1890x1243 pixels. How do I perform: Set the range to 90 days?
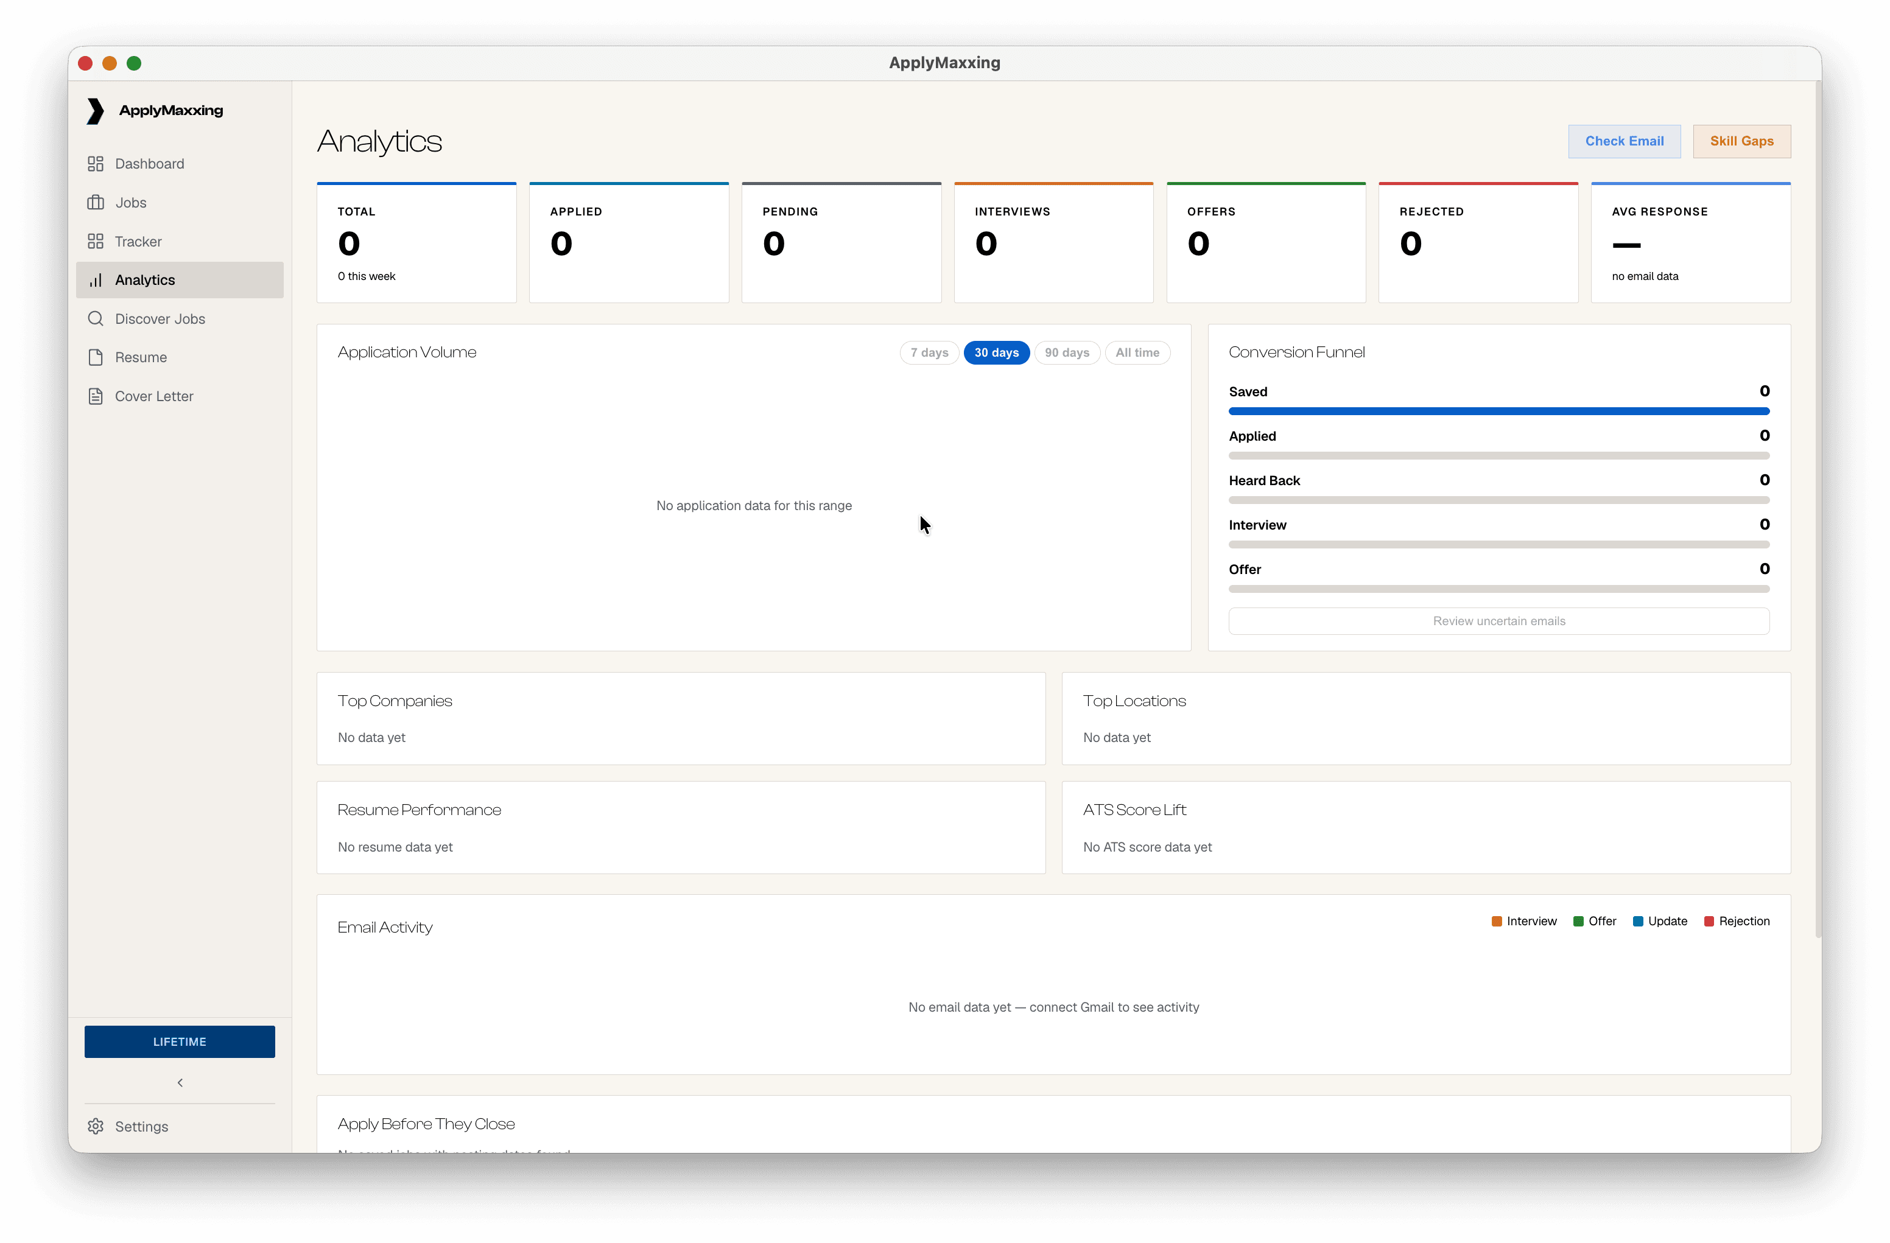pos(1067,352)
